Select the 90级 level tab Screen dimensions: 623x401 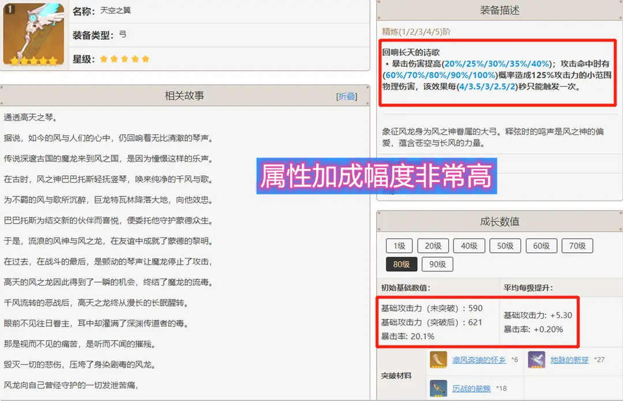pos(437,264)
